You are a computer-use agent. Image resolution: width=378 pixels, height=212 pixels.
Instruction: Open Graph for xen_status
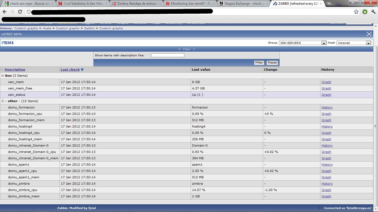coord(326,95)
